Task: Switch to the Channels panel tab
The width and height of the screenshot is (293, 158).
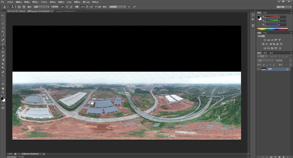Action: tap(266, 53)
